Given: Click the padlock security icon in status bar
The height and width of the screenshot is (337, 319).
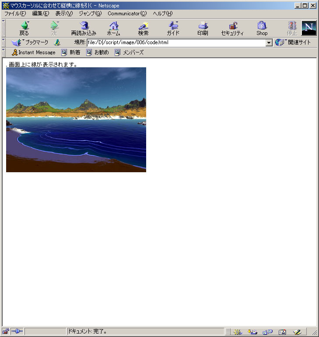Looking at the screenshot, I should [6, 332].
